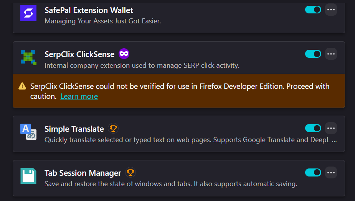The image size is (355, 201).
Task: Open Simple Translate extension title
Action: 74,129
